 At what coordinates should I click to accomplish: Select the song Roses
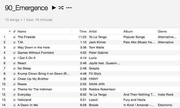click(22, 84)
